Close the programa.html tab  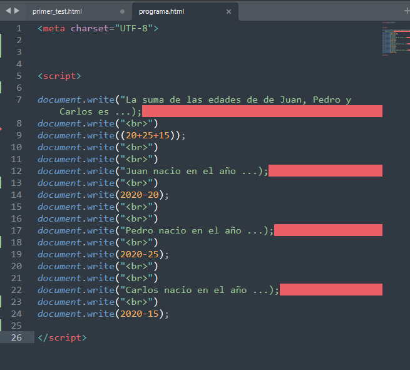(x=228, y=11)
